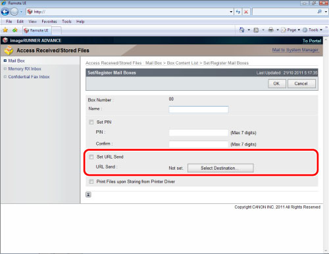This screenshot has height=254, width=329.
Task: Check Print Files upon Storing from Printer Driver
Action: pyautogui.click(x=91, y=182)
